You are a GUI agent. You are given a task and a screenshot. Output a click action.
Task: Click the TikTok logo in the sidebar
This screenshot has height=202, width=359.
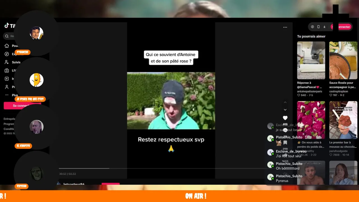pyautogui.click(x=10, y=26)
